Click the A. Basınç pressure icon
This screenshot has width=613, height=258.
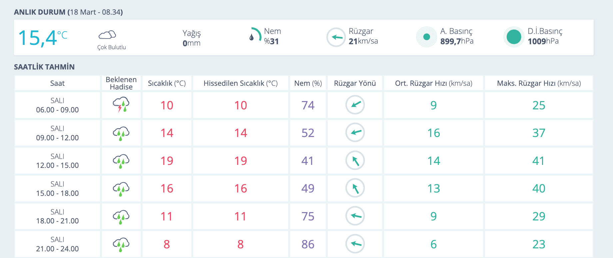tap(426, 37)
